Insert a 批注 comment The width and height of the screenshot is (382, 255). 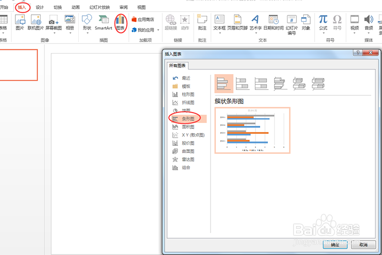pos(202,22)
